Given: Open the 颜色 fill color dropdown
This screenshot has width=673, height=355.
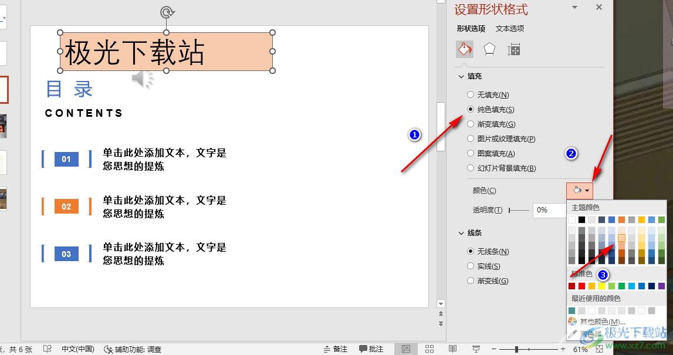Looking at the screenshot, I should tap(580, 190).
